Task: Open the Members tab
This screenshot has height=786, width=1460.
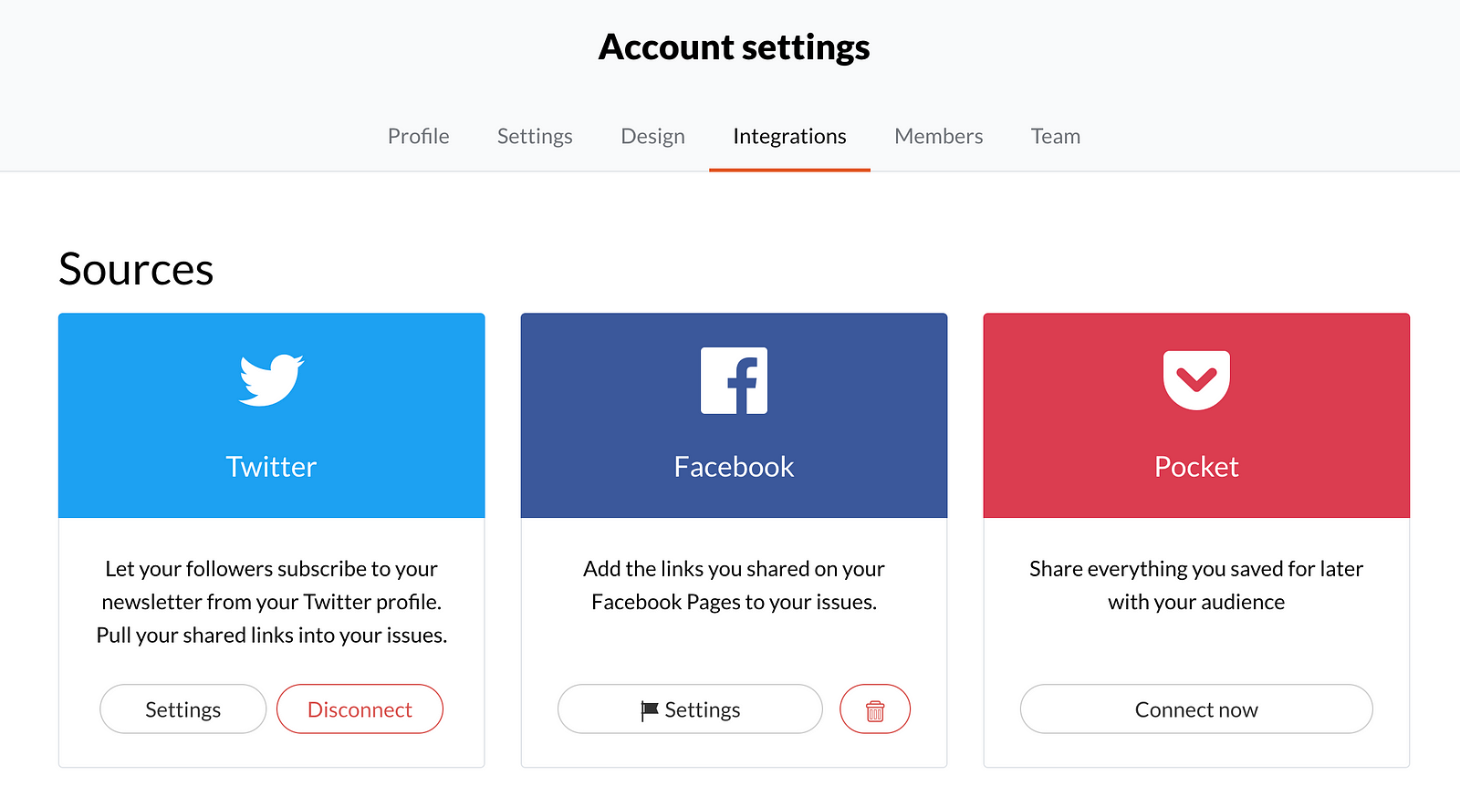Action: [938, 137]
